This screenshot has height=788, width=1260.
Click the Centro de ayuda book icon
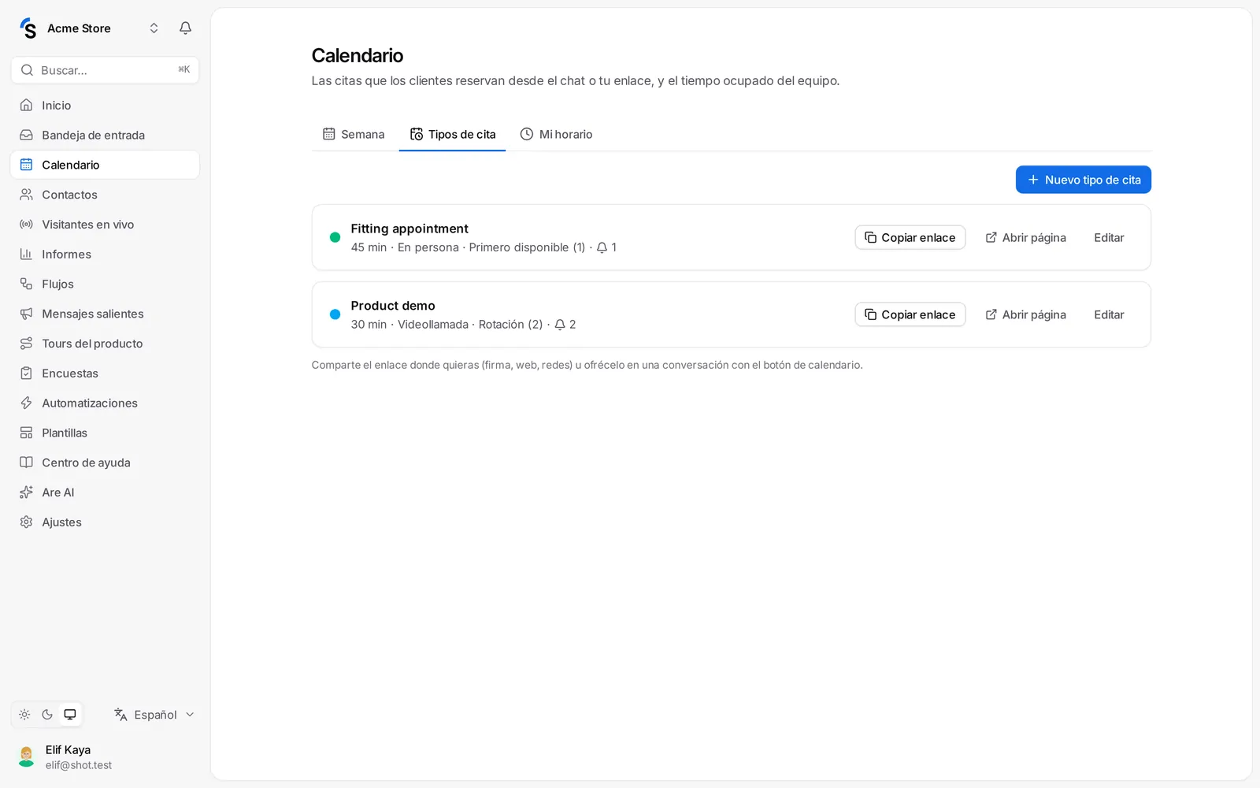(26, 463)
